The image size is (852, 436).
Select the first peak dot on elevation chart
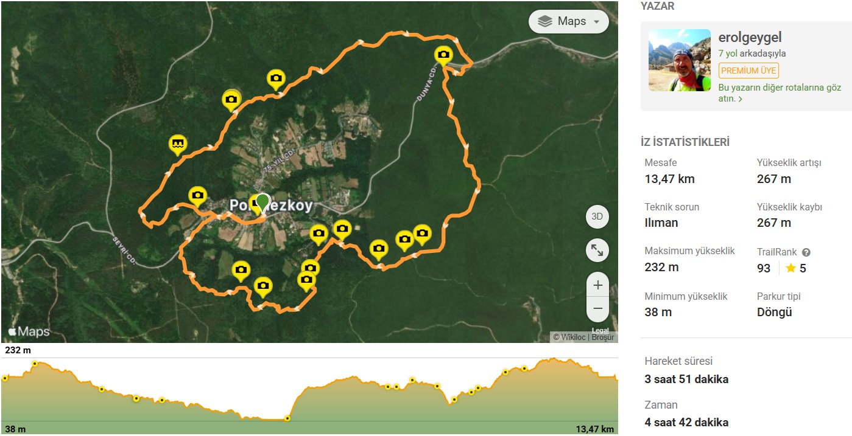(x=35, y=364)
